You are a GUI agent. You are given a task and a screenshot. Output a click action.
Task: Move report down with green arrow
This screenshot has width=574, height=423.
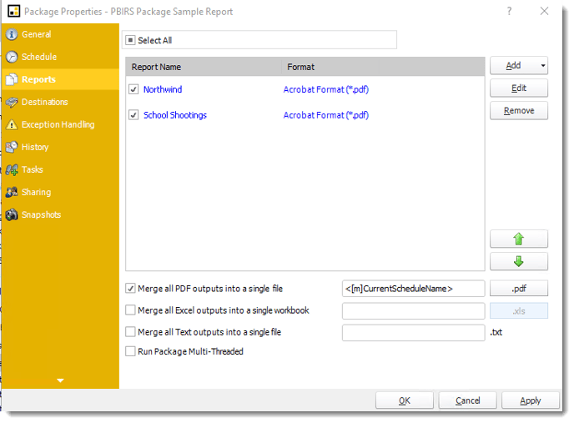[518, 261]
